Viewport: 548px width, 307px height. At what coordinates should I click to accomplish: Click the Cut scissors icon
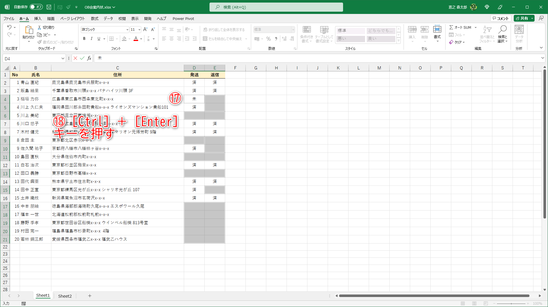40,27
